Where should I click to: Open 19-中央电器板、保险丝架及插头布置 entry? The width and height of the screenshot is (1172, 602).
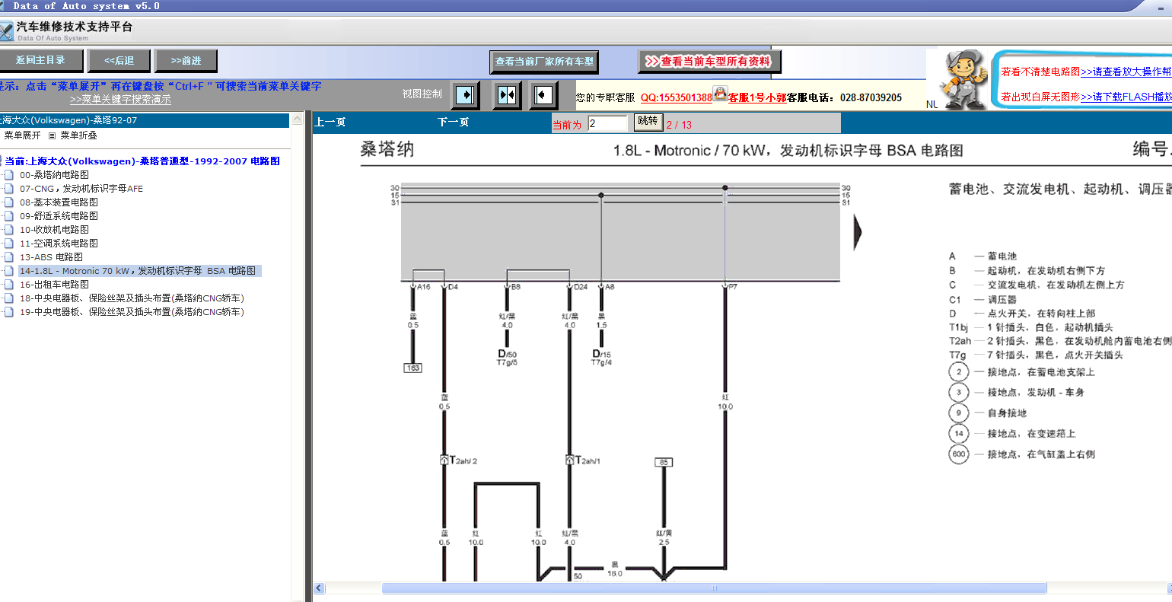pos(132,312)
